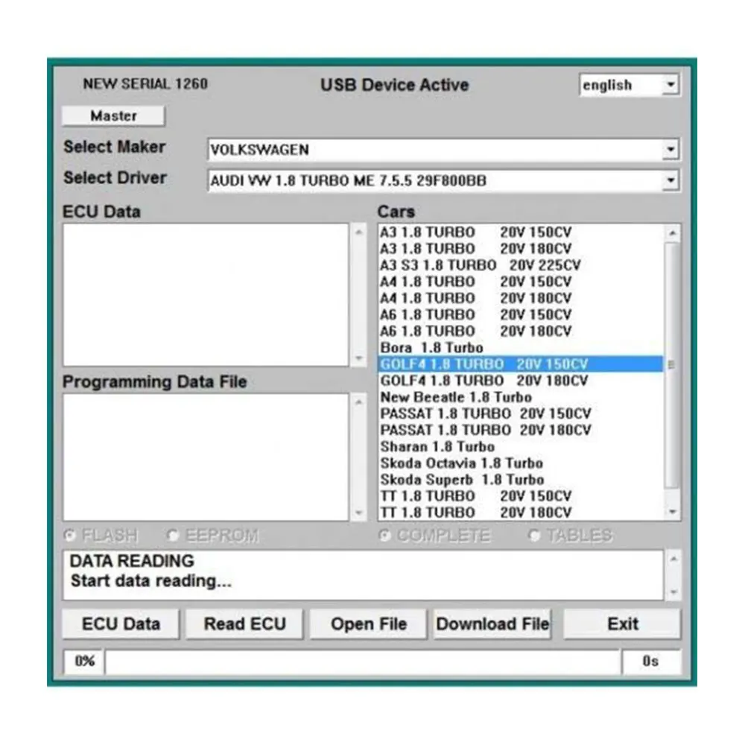This screenshot has height=745, width=745.
Task: Click 'Start data reading...' log line
Action: coord(151,581)
